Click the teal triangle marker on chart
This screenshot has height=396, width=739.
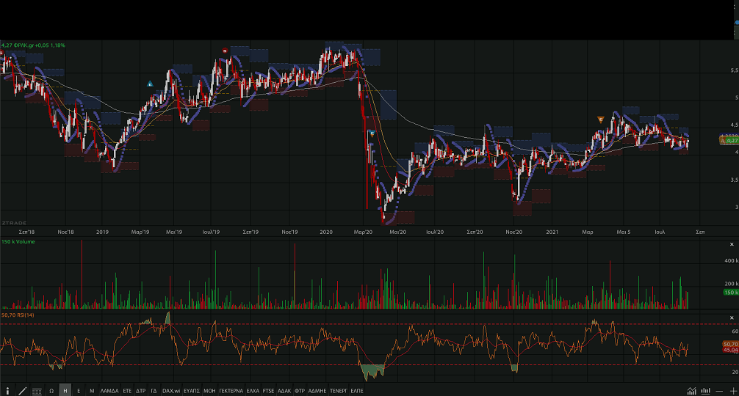point(150,84)
